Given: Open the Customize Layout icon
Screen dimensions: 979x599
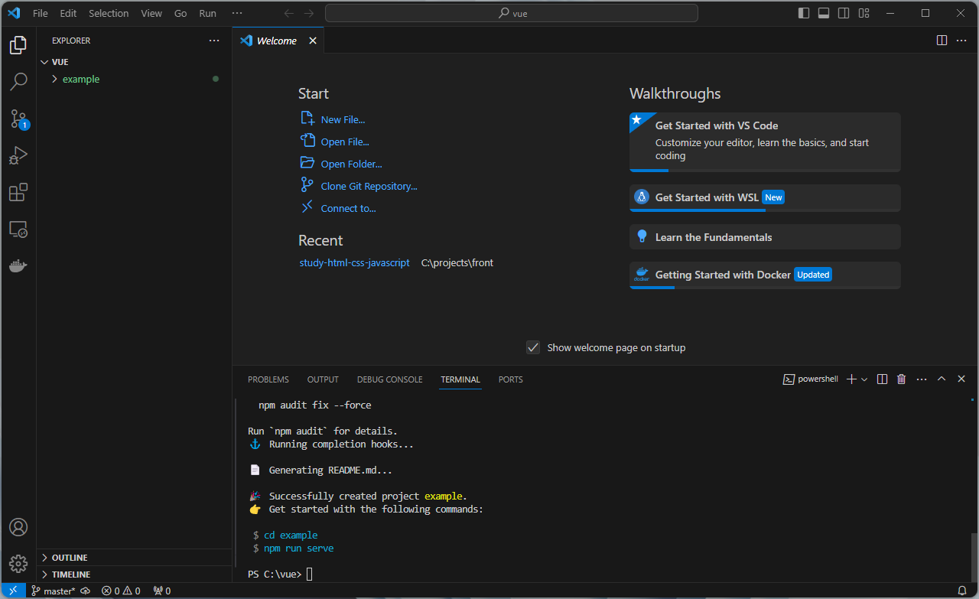Looking at the screenshot, I should [x=864, y=13].
